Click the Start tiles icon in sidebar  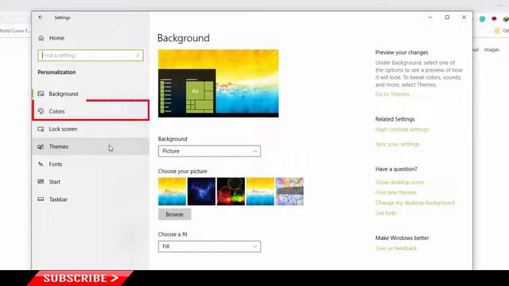click(41, 182)
